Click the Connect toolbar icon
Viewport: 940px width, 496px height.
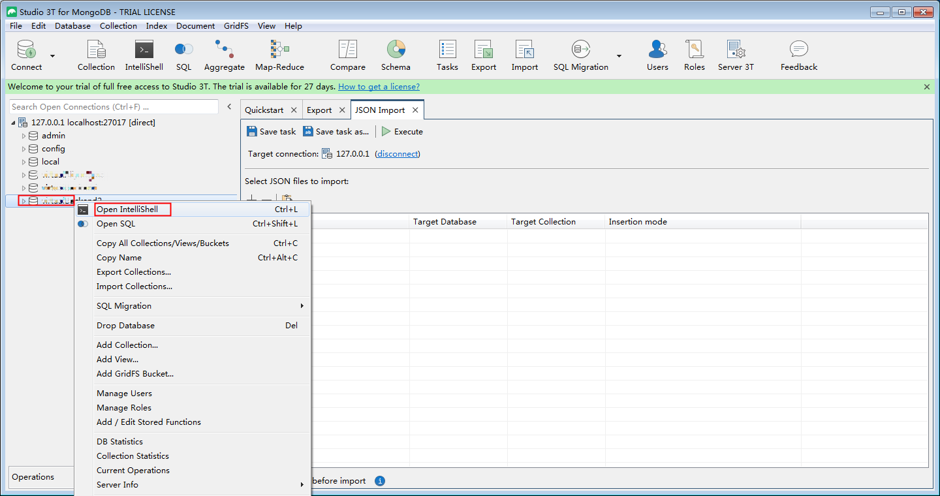pyautogui.click(x=26, y=50)
